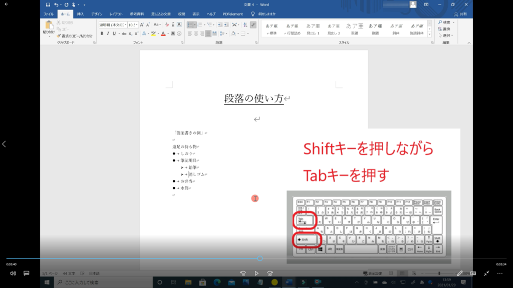Expand the 選択 dropdown in editing group
Viewport: 513px width, 288px height.
click(446, 35)
